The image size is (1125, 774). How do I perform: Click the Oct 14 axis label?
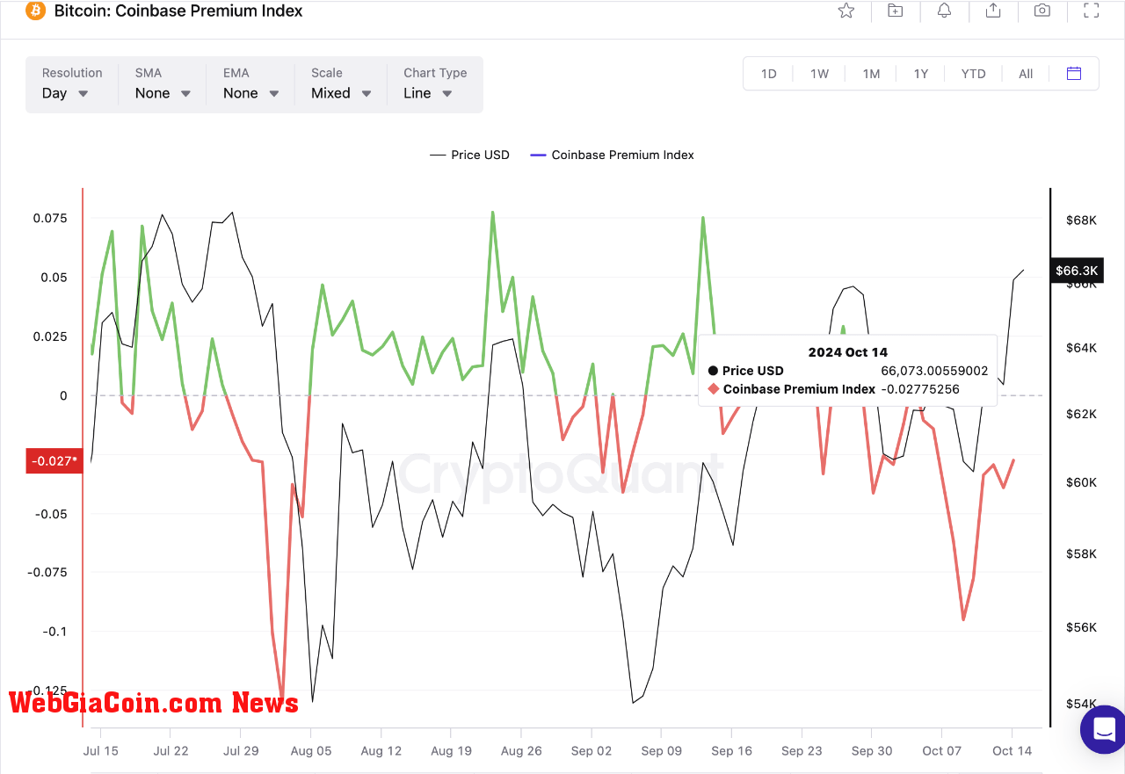[x=1012, y=750]
